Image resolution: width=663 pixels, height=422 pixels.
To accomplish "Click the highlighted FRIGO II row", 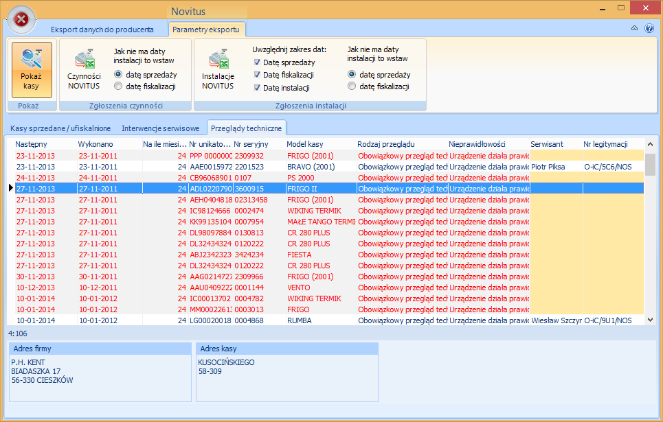I will [329, 189].
